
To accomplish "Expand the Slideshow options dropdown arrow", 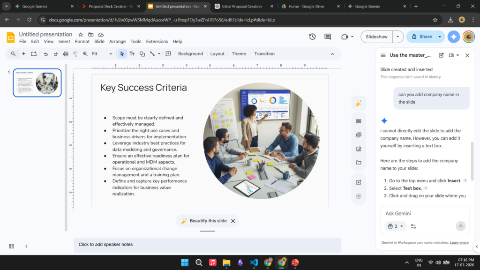I will [398, 37].
